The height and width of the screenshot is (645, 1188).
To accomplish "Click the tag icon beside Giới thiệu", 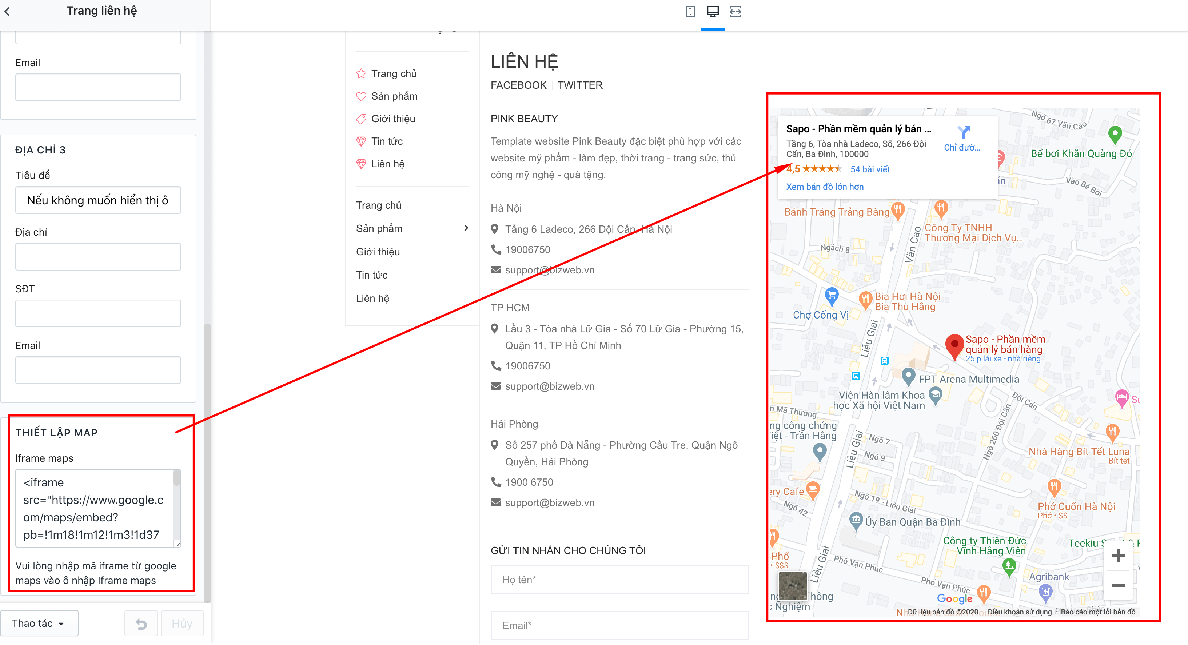I will click(361, 119).
